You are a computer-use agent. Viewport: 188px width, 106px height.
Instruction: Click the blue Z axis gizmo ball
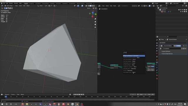point(93,13)
